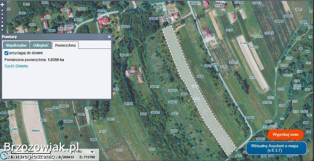Image resolution: width=314 pixels, height=161 pixels.
Task: Switch to the Współrzędne tab
Action: coord(16,45)
